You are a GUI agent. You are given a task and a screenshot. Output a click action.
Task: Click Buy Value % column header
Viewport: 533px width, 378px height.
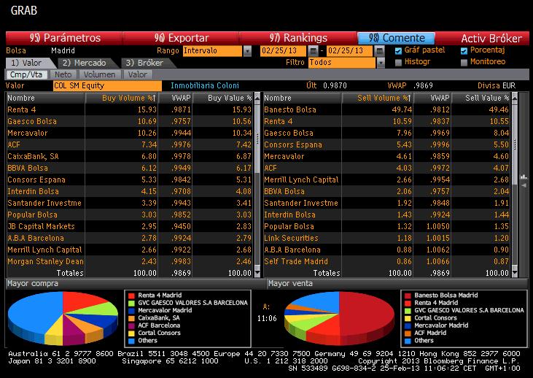[222, 98]
